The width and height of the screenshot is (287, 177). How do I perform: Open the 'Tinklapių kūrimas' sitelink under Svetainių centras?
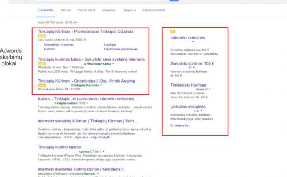(50, 137)
